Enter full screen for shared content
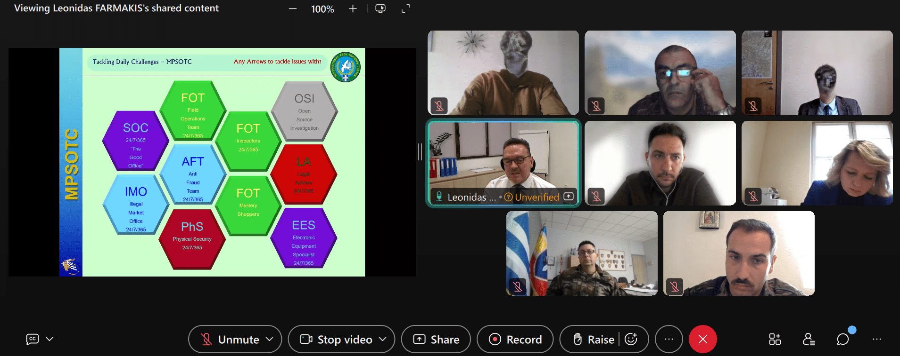Viewport: 900px width, 356px height. click(x=406, y=9)
